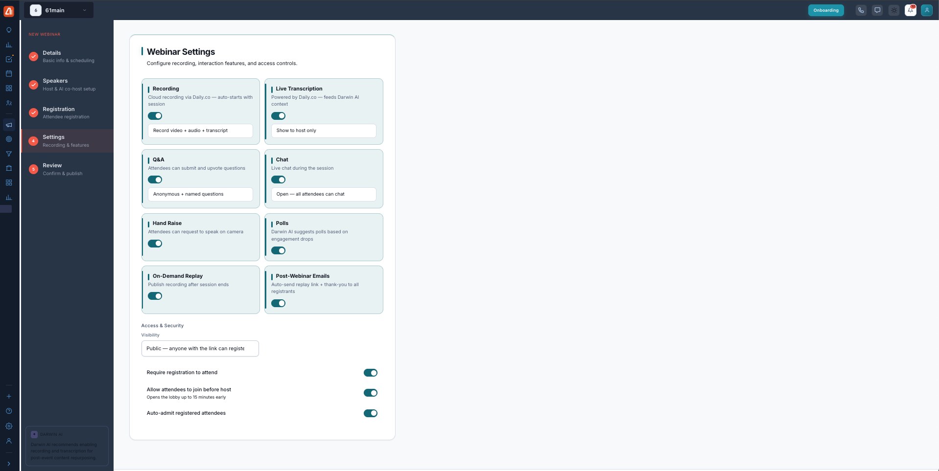Click the plus icon in left sidebar

pos(9,396)
